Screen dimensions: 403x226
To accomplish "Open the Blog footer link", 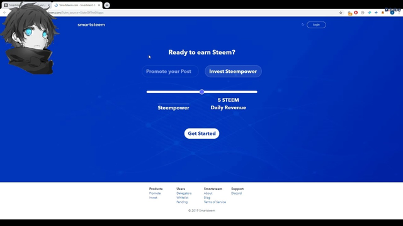I will click(207, 198).
